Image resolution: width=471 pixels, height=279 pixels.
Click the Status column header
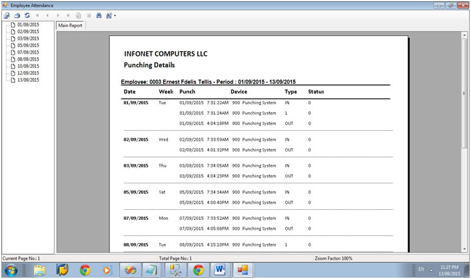[316, 92]
